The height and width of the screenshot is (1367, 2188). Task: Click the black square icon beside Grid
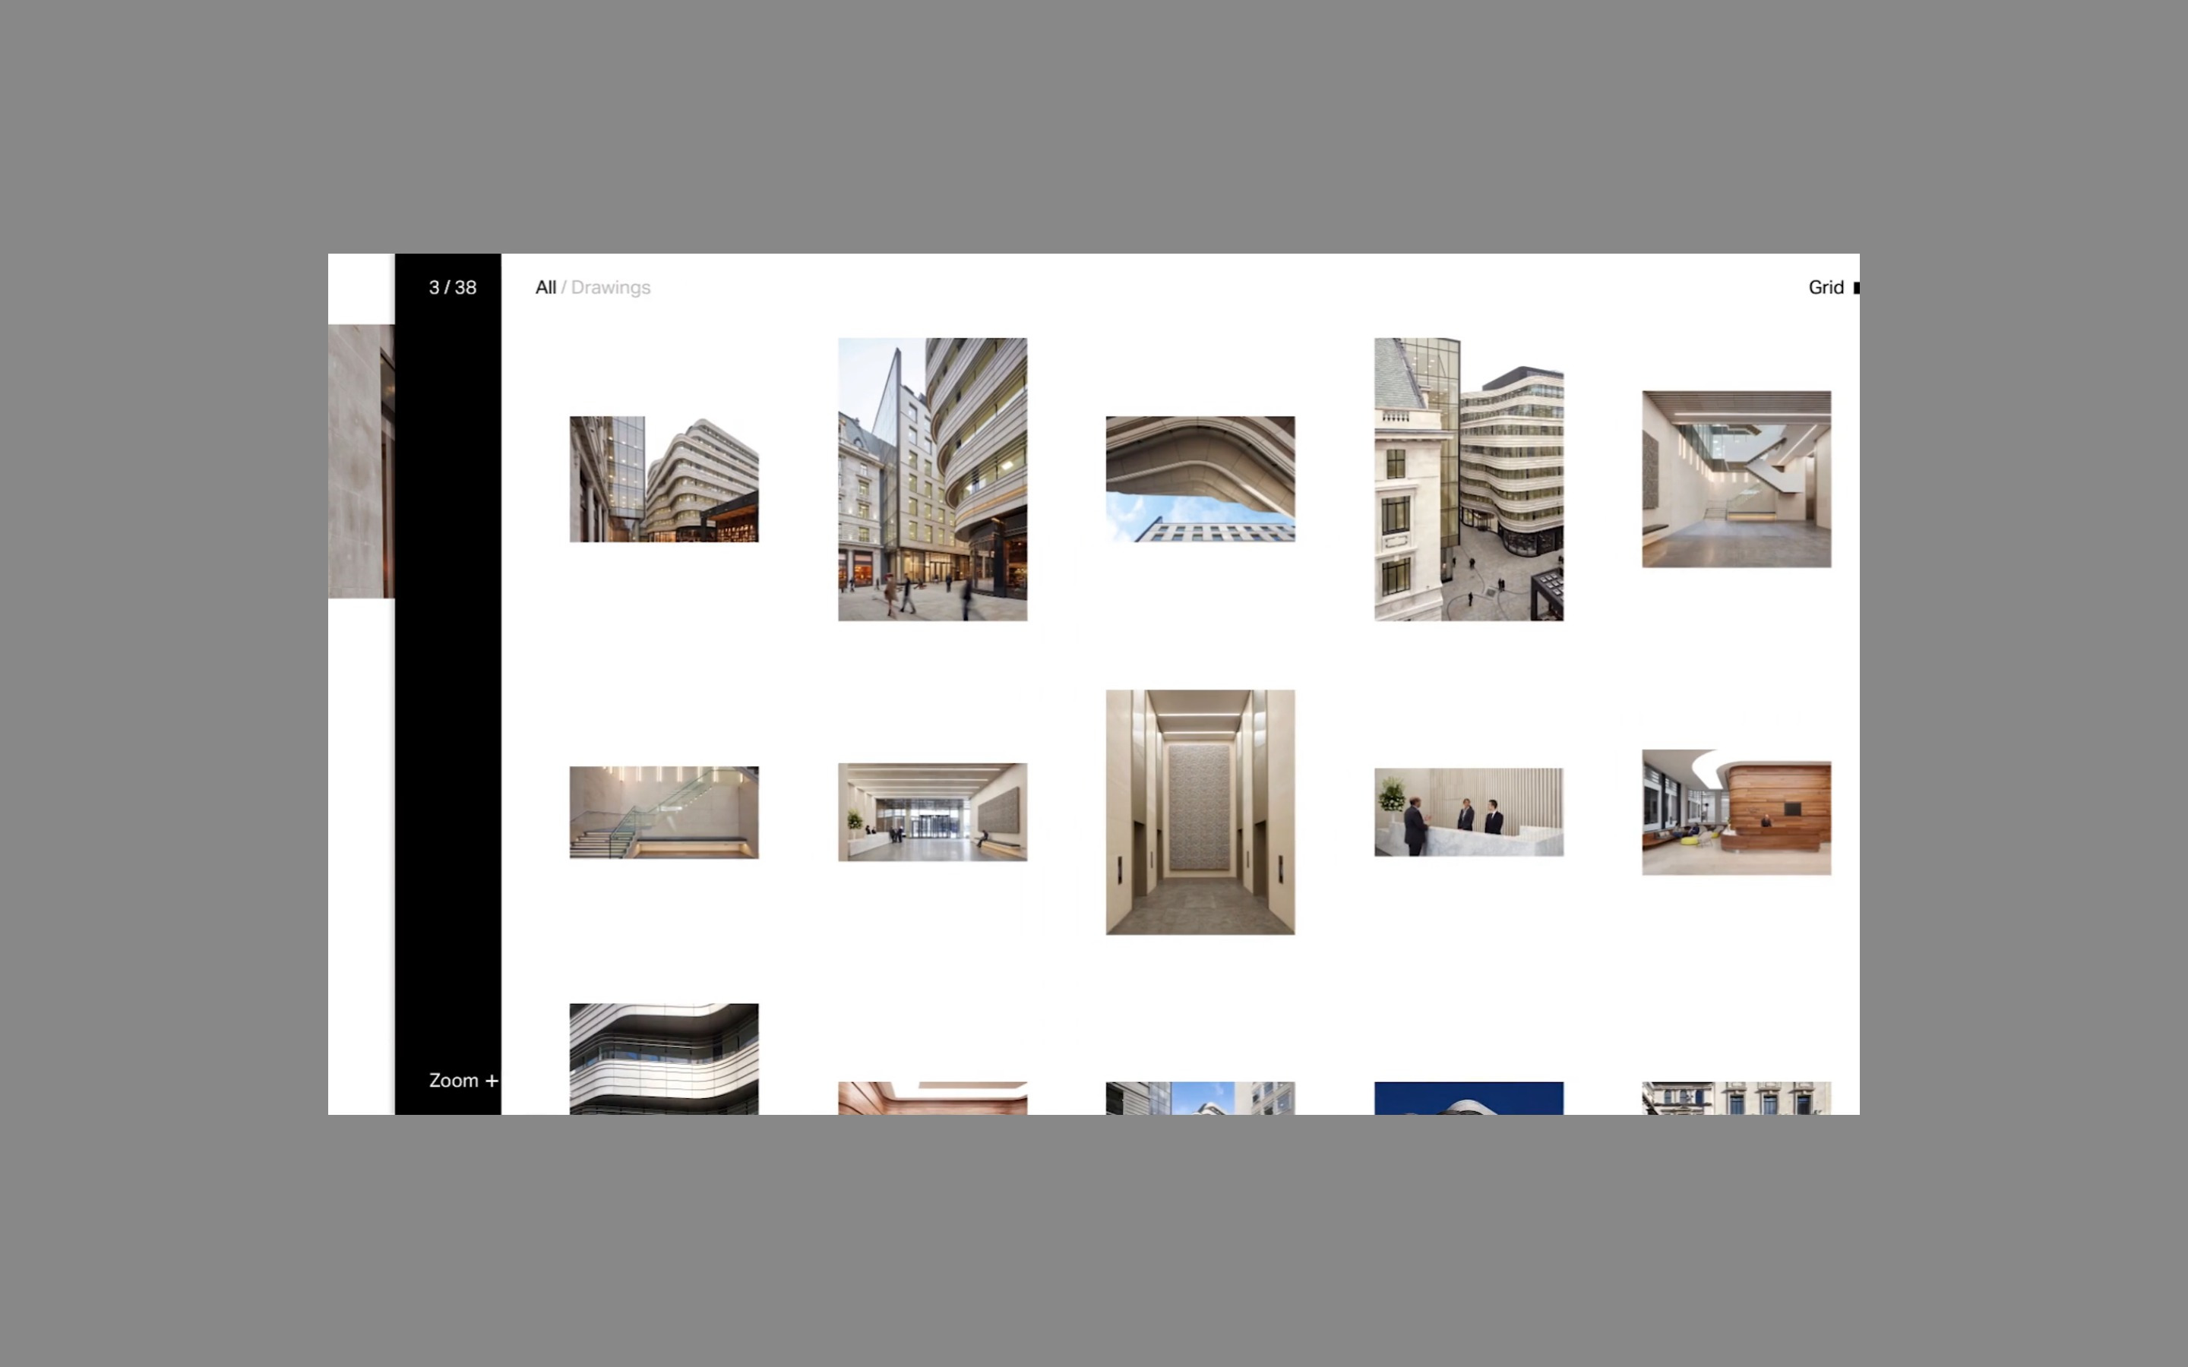[1856, 288]
